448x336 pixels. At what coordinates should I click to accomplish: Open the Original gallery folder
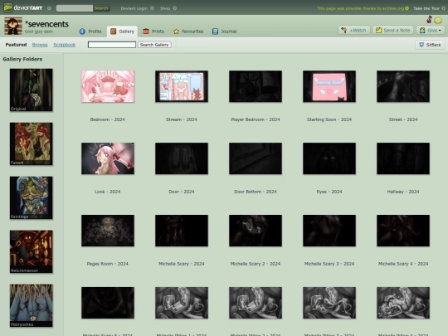pyautogui.click(x=32, y=90)
